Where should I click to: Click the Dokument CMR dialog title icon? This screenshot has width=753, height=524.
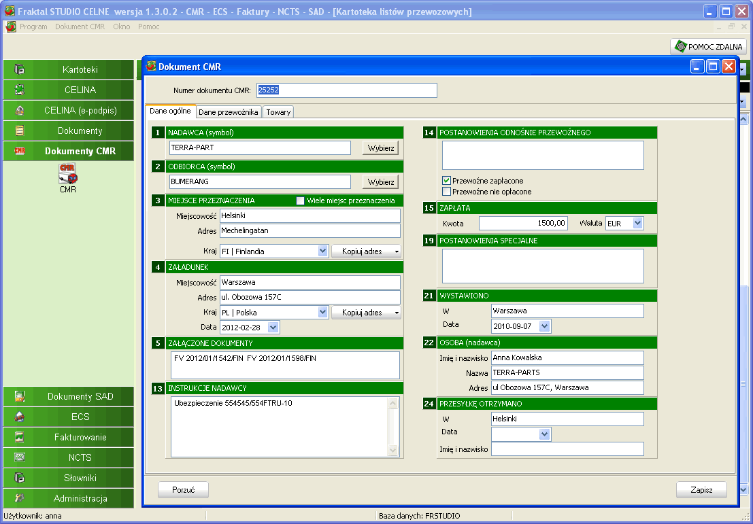coord(151,66)
